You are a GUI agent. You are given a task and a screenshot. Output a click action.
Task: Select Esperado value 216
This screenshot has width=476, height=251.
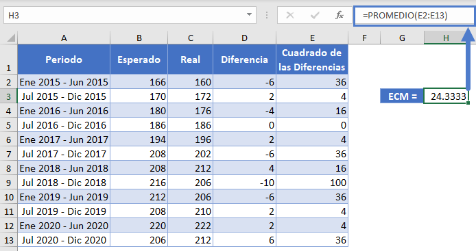click(x=139, y=183)
